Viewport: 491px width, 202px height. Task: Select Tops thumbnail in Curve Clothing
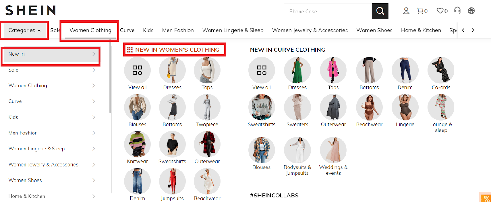click(x=333, y=70)
